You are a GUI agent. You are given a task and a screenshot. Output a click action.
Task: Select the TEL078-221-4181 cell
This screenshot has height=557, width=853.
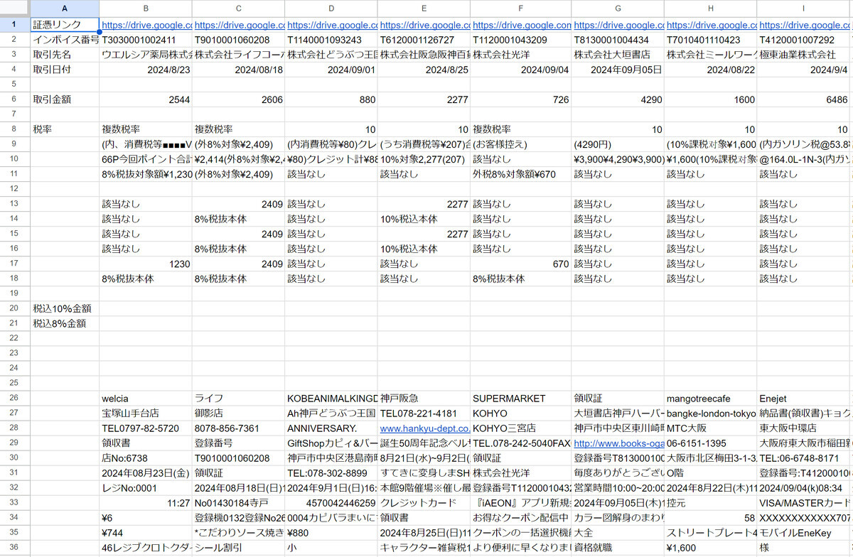tap(424, 413)
